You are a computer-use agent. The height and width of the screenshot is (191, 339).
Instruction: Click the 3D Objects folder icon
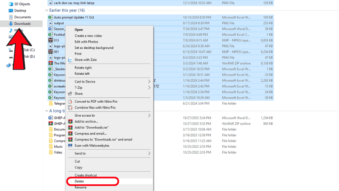click(x=11, y=4)
